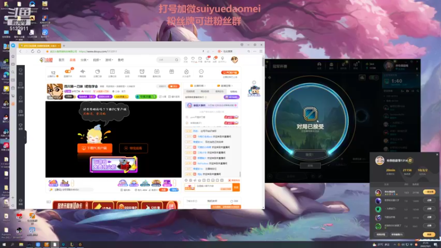Viewport: 441px width, 248px height.
Task: Close the stats popup with X
Action: click(x=437, y=154)
